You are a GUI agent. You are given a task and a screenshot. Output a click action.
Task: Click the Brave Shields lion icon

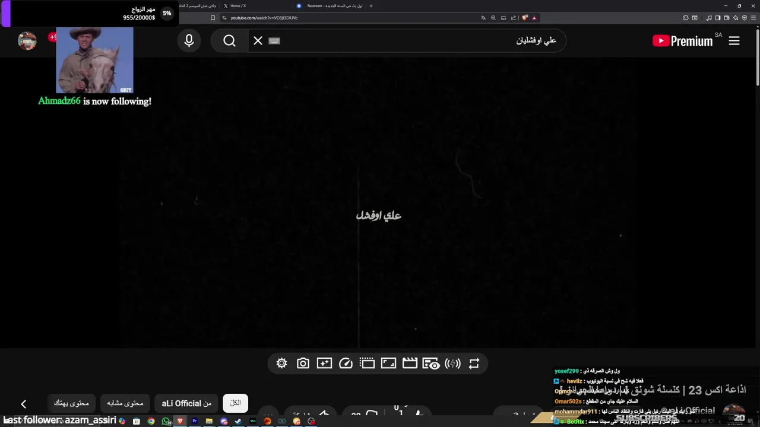tap(524, 18)
